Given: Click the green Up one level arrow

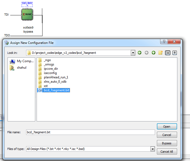Looking at the screenshot, I should [153, 53].
